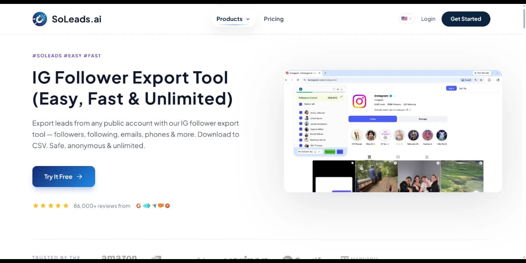Click the five gold stars rating

coord(51,206)
